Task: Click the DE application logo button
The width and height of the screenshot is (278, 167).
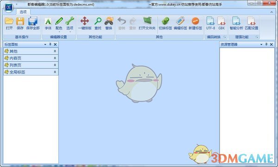Action: tap(8, 7)
